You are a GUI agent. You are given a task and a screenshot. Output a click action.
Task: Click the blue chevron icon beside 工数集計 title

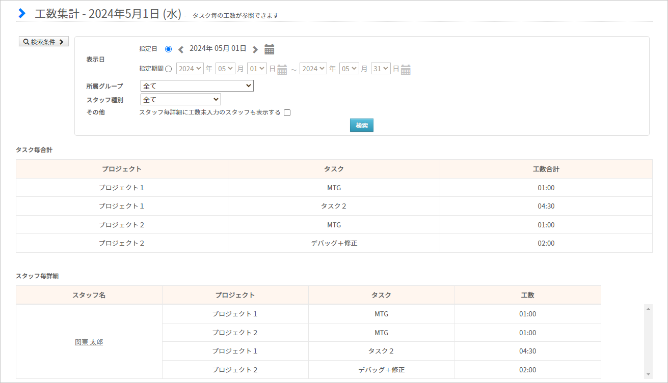pos(22,14)
